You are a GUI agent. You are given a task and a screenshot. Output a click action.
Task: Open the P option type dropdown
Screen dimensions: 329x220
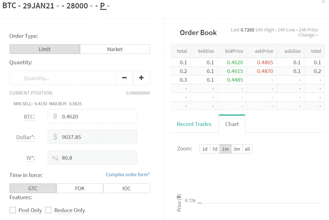point(105,6)
